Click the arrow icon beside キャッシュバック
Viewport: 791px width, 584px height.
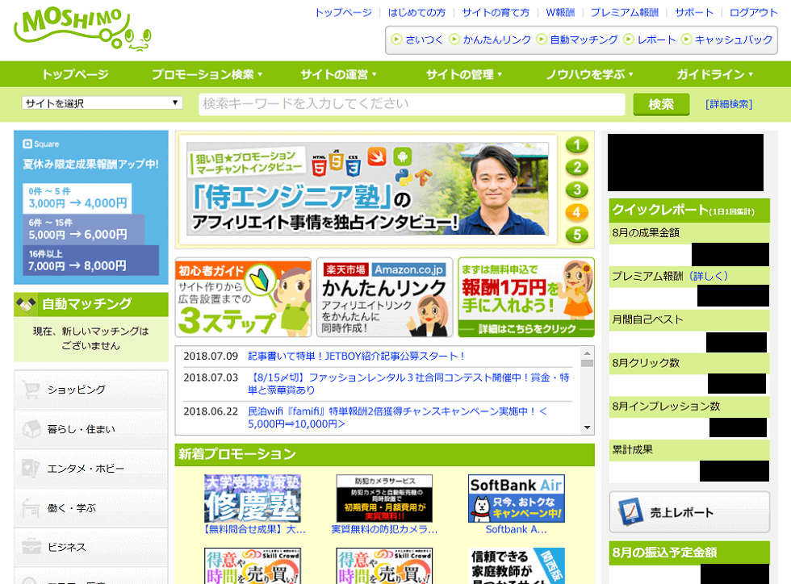[x=686, y=39]
